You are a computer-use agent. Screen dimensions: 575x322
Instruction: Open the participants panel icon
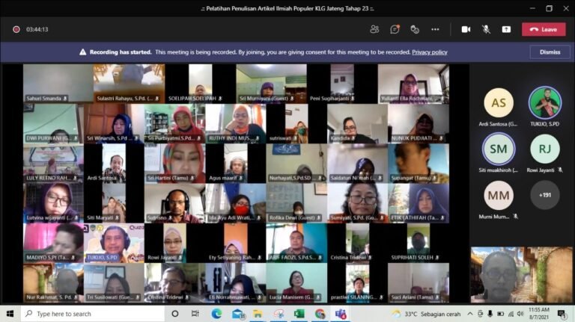tap(374, 29)
